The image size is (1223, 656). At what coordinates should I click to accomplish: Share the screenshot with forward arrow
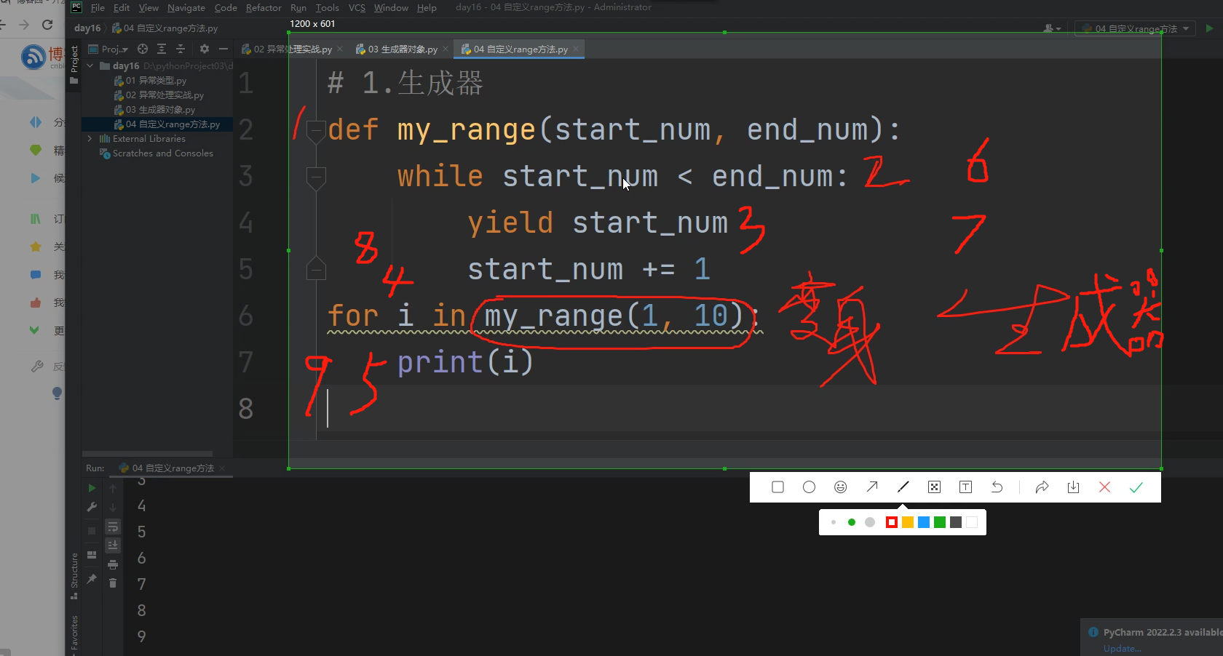point(1042,487)
